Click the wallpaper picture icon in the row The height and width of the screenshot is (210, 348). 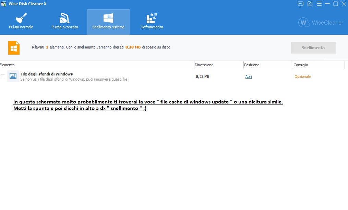(x=13, y=76)
